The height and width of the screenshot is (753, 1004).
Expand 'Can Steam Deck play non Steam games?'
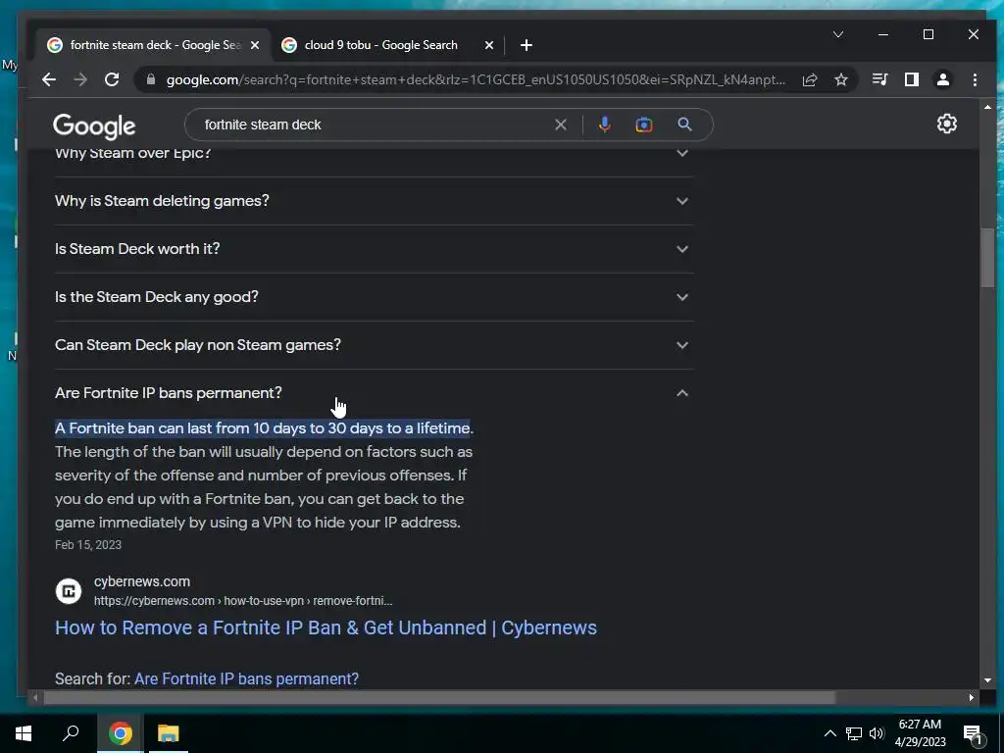pyautogui.click(x=374, y=345)
